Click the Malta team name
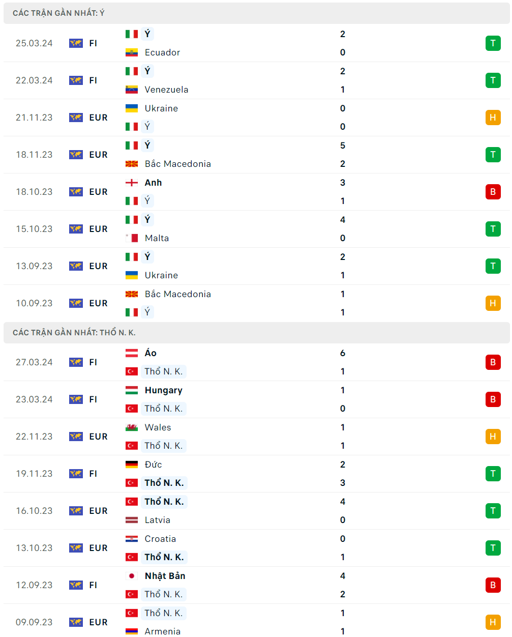The image size is (512, 637). [x=157, y=238]
